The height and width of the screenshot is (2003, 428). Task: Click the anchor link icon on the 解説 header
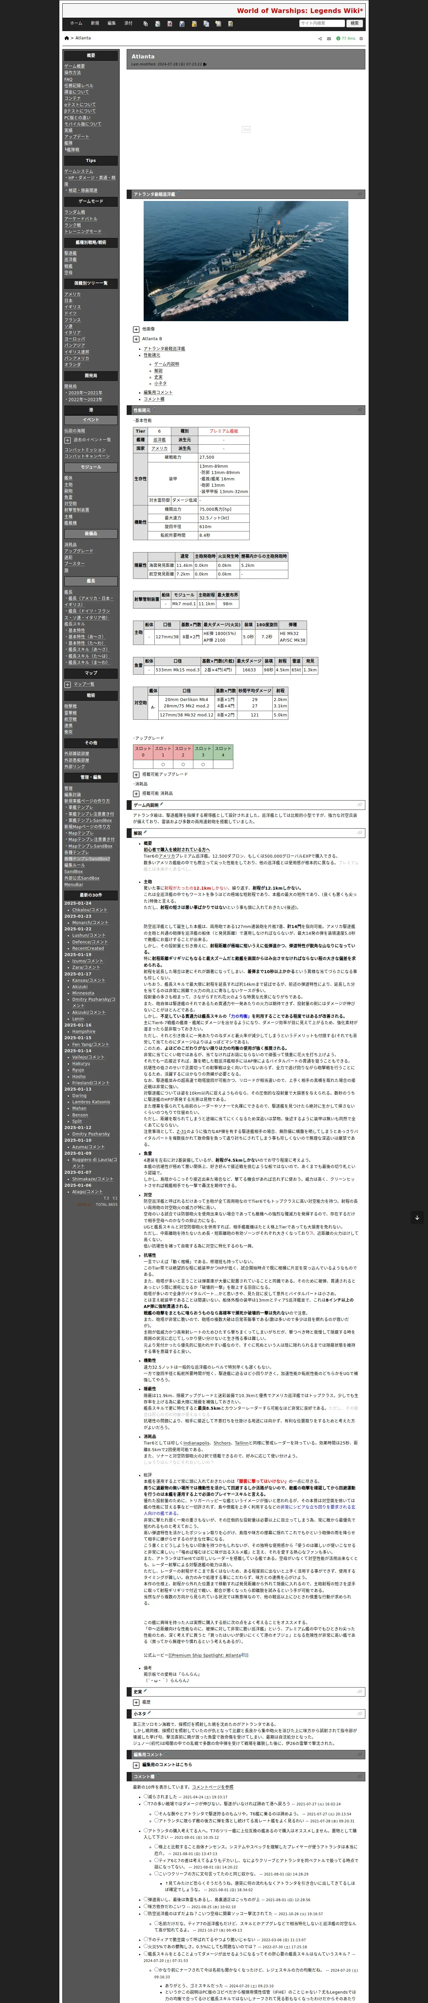pyautogui.click(x=359, y=834)
